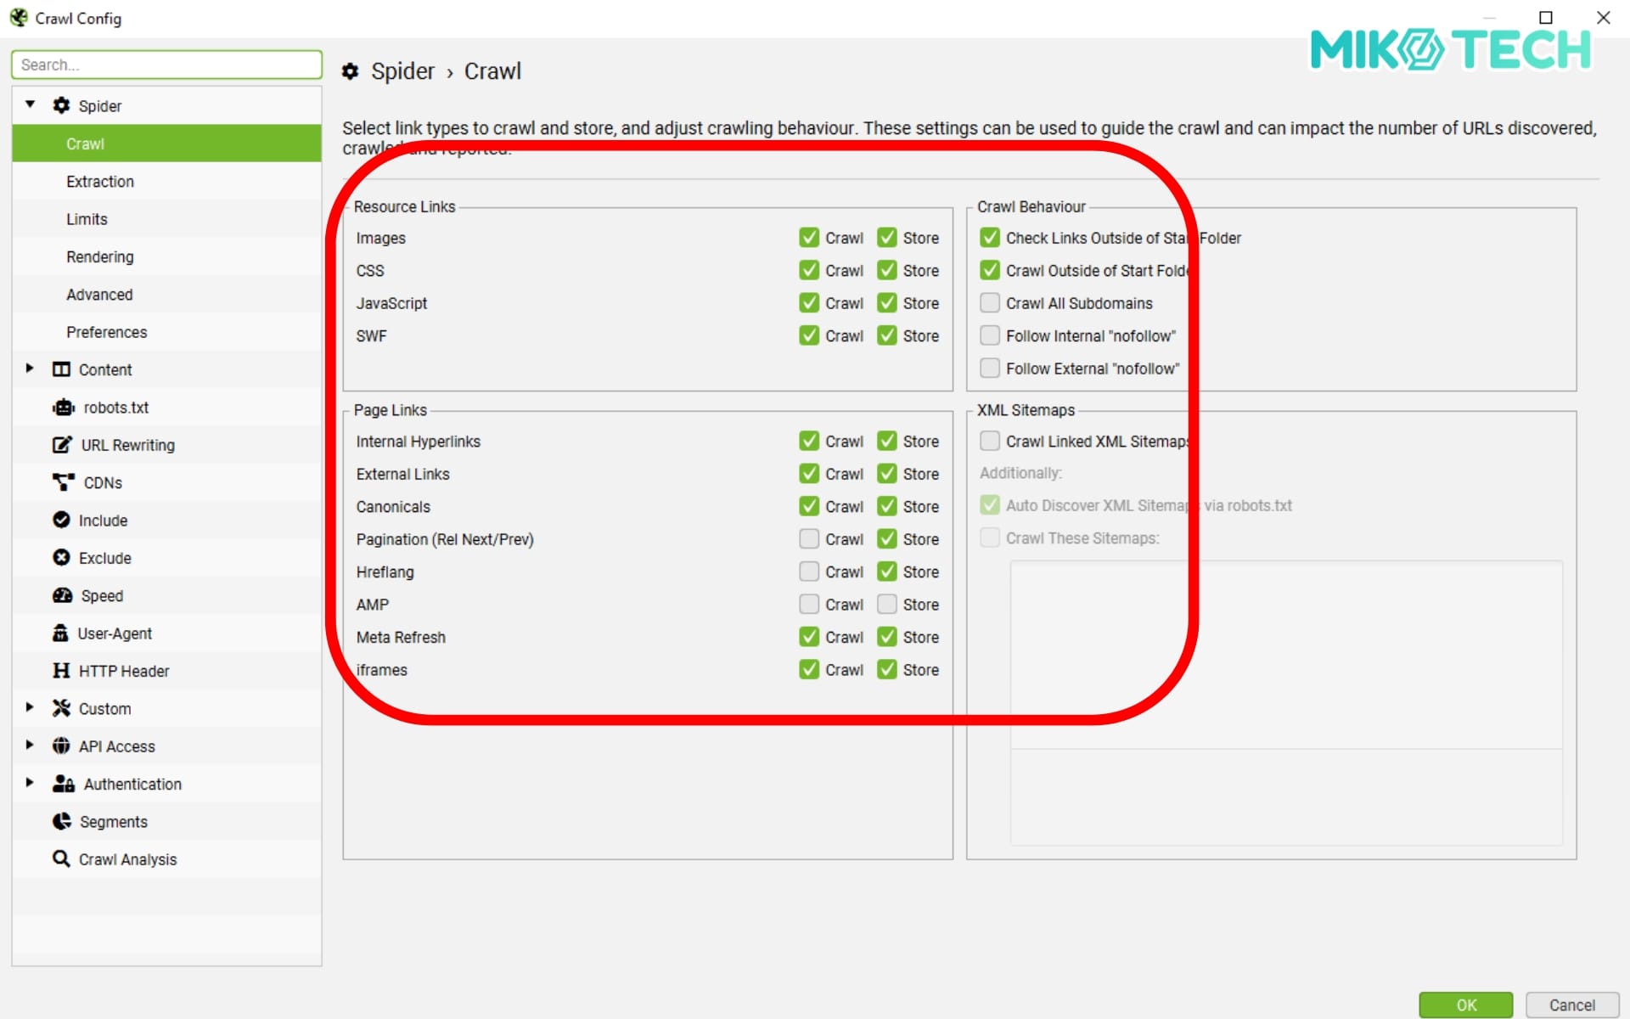Click the Crawl Analysis magnifier icon
This screenshot has height=1019, width=1630.
pos(61,859)
